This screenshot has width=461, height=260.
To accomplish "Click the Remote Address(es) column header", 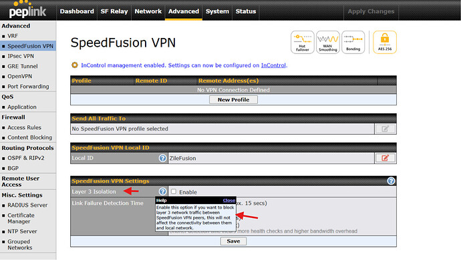I will (x=228, y=81).
